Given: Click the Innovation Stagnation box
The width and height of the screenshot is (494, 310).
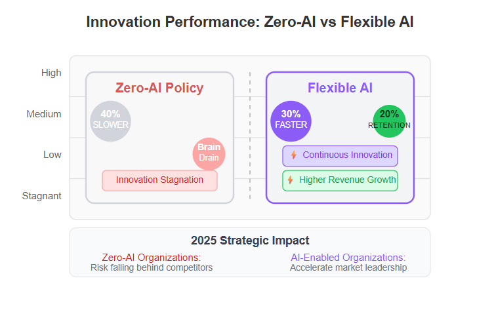Looking at the screenshot, I should [x=159, y=181].
